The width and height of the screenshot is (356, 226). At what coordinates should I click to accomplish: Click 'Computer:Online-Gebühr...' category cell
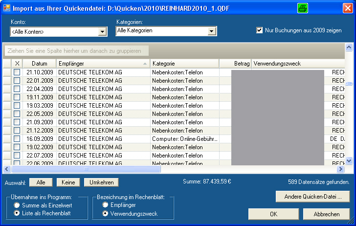click(x=184, y=139)
